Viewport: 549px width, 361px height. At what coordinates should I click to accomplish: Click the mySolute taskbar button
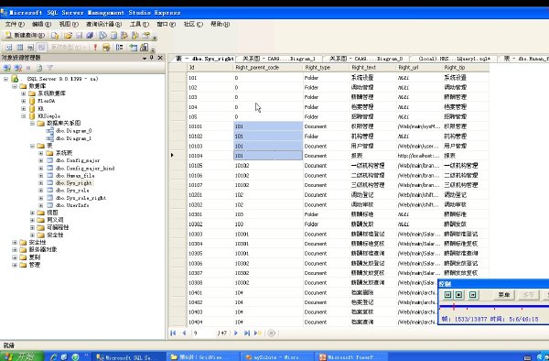click(276, 357)
